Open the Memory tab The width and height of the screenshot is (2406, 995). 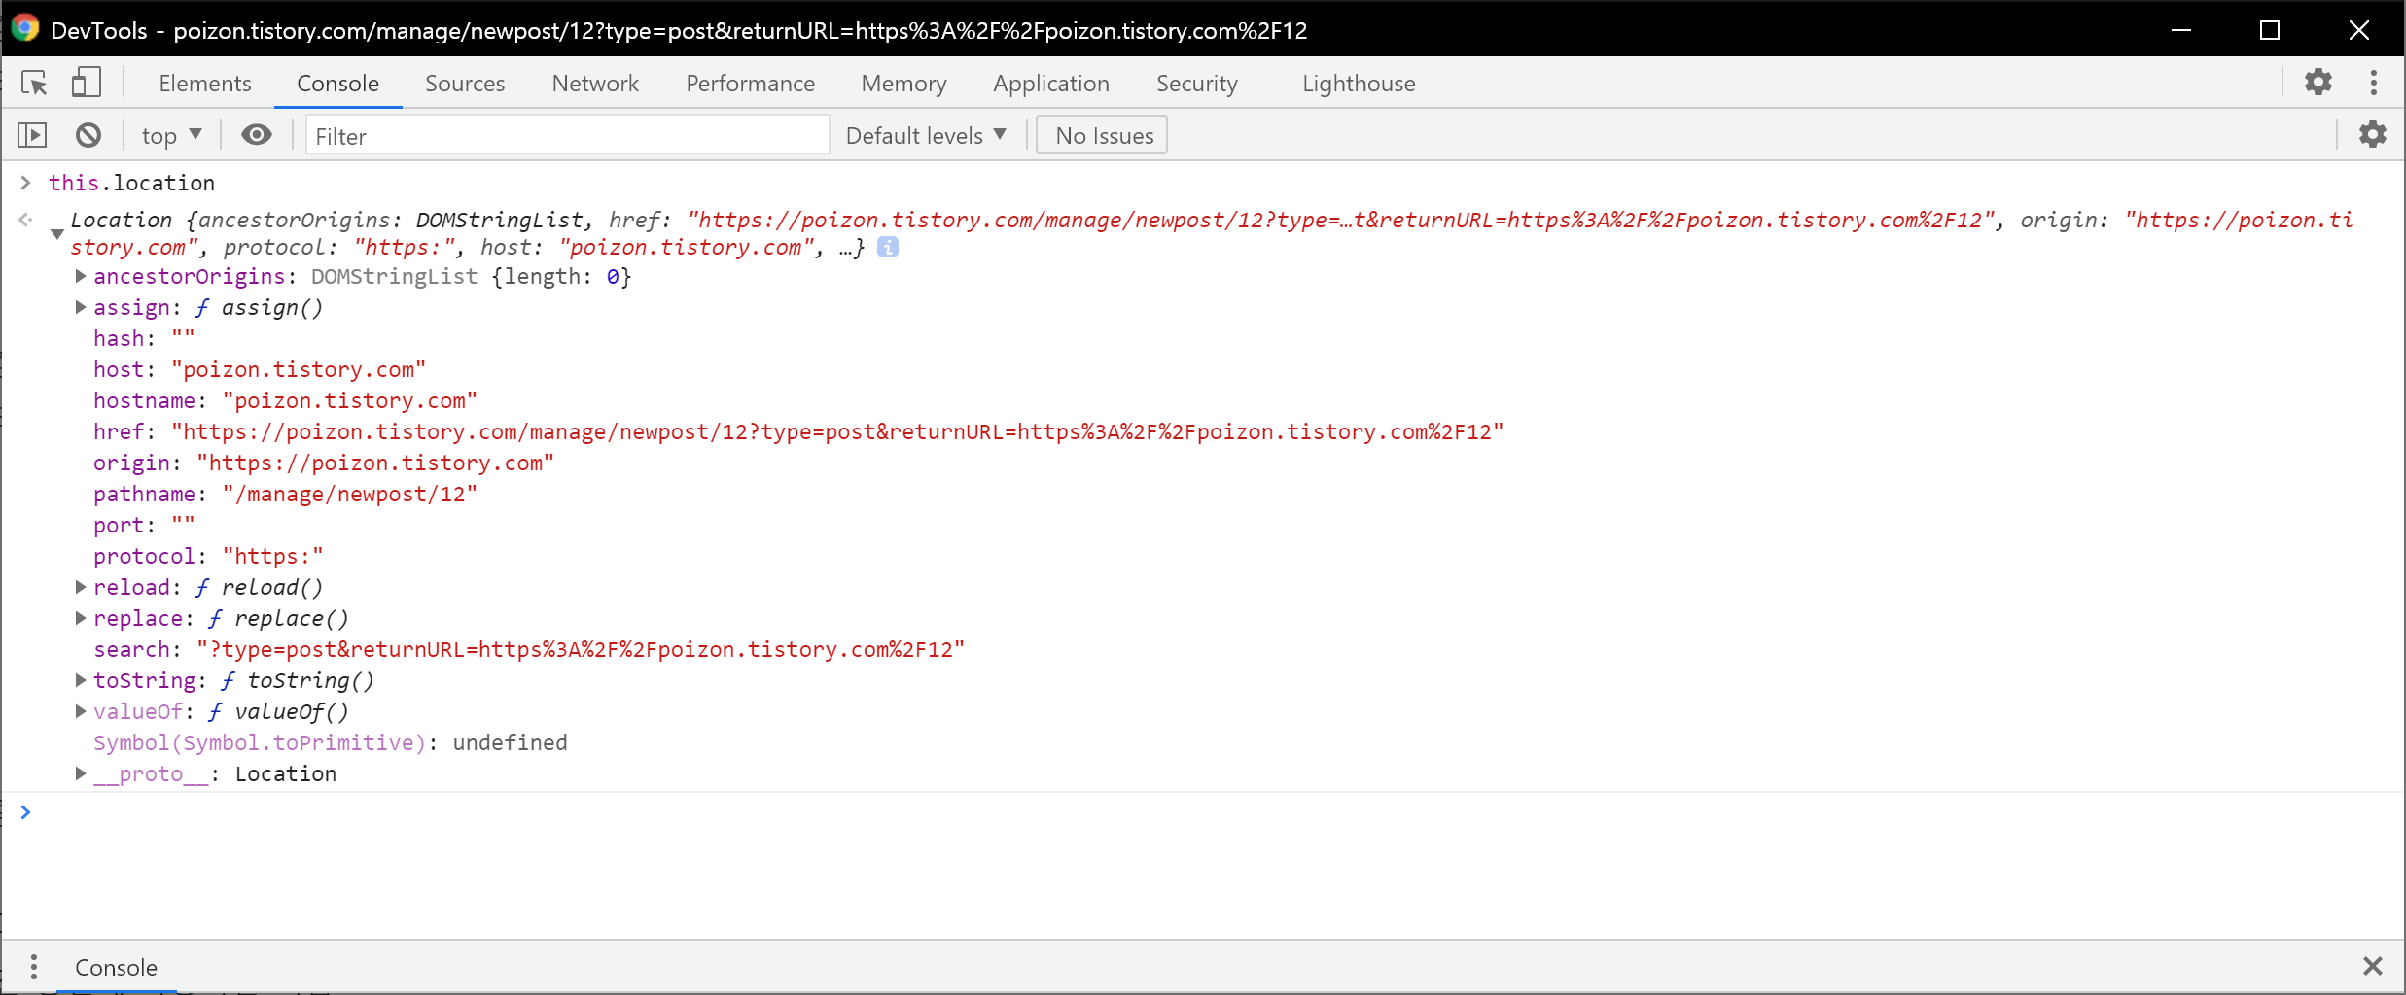click(903, 84)
